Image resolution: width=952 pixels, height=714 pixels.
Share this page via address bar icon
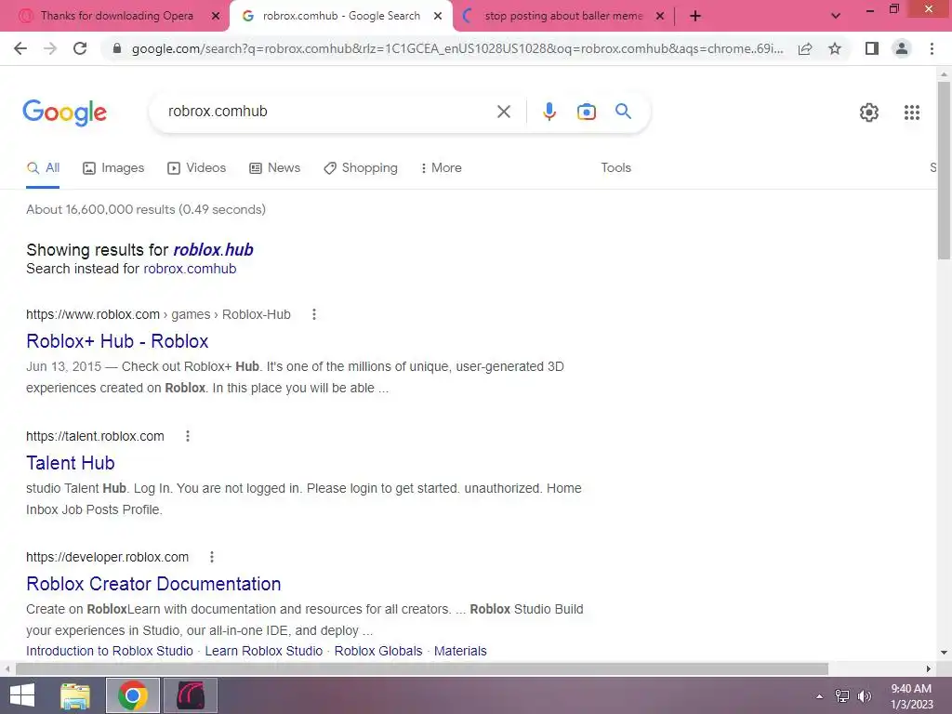coord(805,48)
